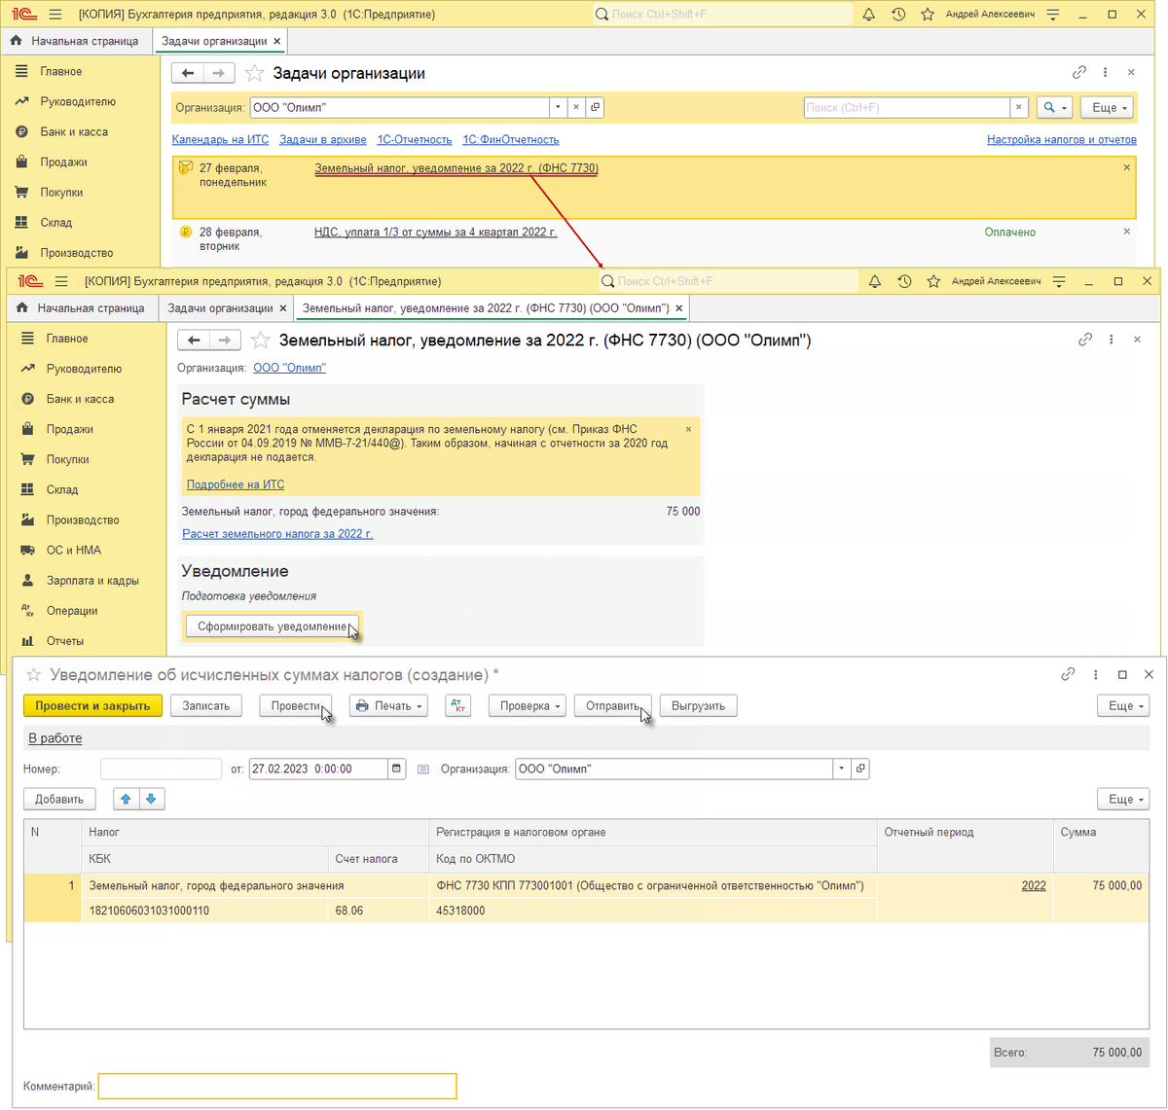Open three-dots menu in Уведомление window

(x=1096, y=674)
